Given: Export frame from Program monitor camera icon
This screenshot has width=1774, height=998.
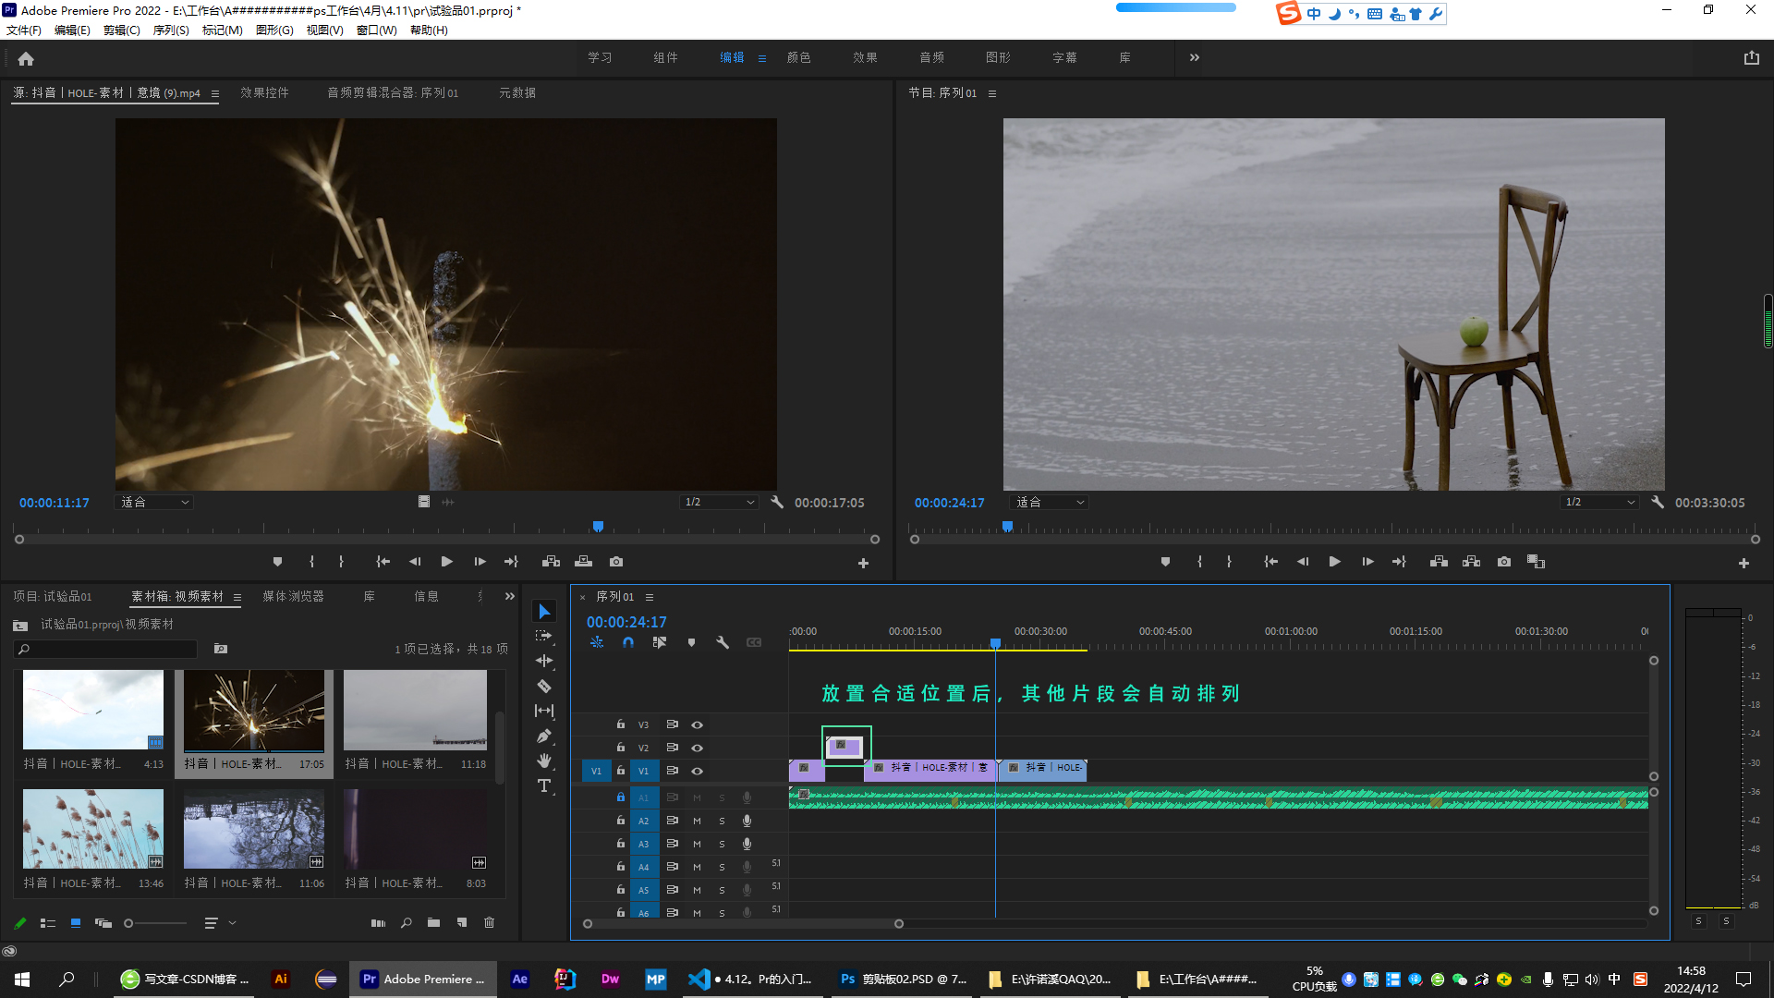Looking at the screenshot, I should 1504,561.
